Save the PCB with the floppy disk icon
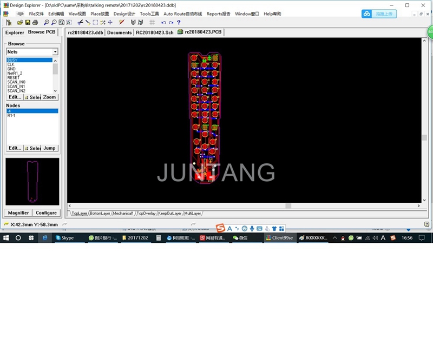 click(x=28, y=22)
